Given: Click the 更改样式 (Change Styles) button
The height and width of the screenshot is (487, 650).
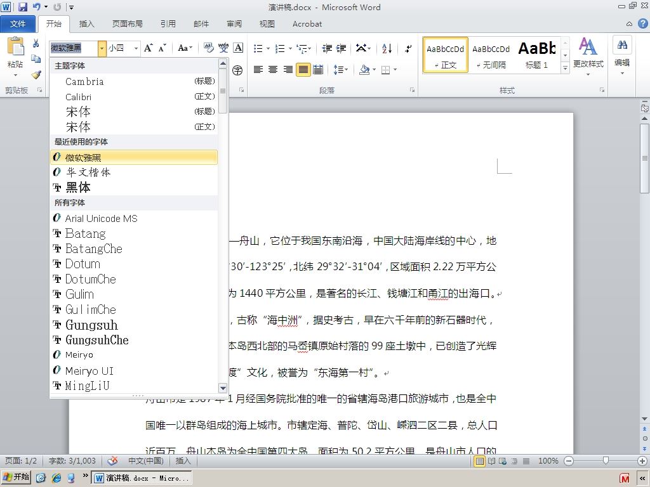Looking at the screenshot, I should 588,56.
